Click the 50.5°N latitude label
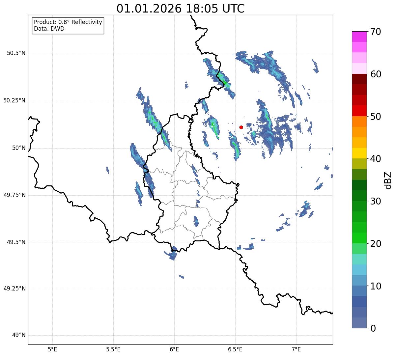 (16, 53)
